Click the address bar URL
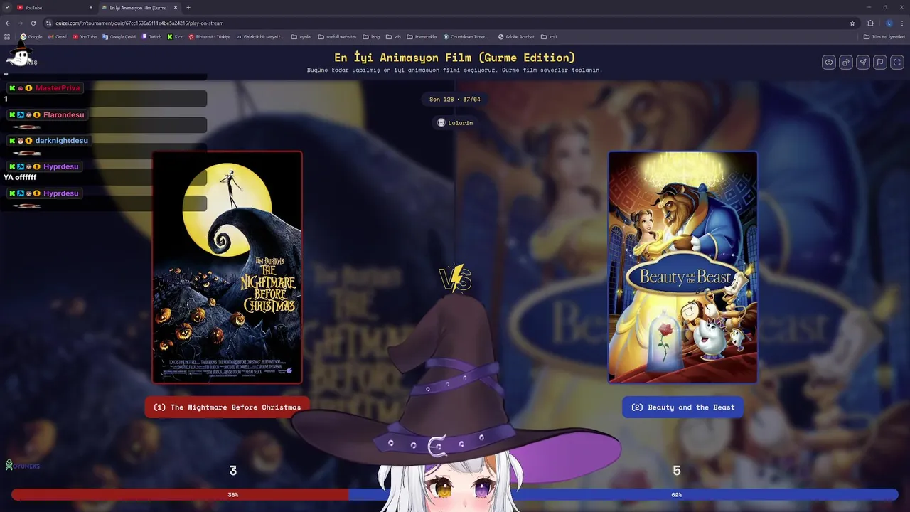This screenshot has width=910, height=512. pos(139,23)
